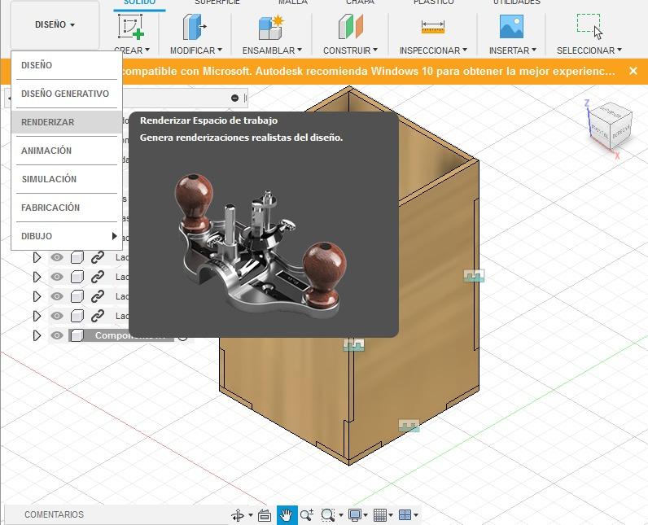Select the Pan hand tool

tap(287, 515)
